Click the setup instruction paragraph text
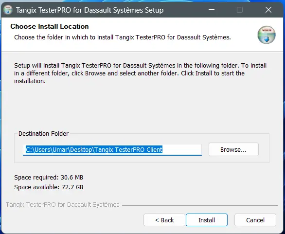Viewport: 285px width, 234px height. click(x=141, y=73)
